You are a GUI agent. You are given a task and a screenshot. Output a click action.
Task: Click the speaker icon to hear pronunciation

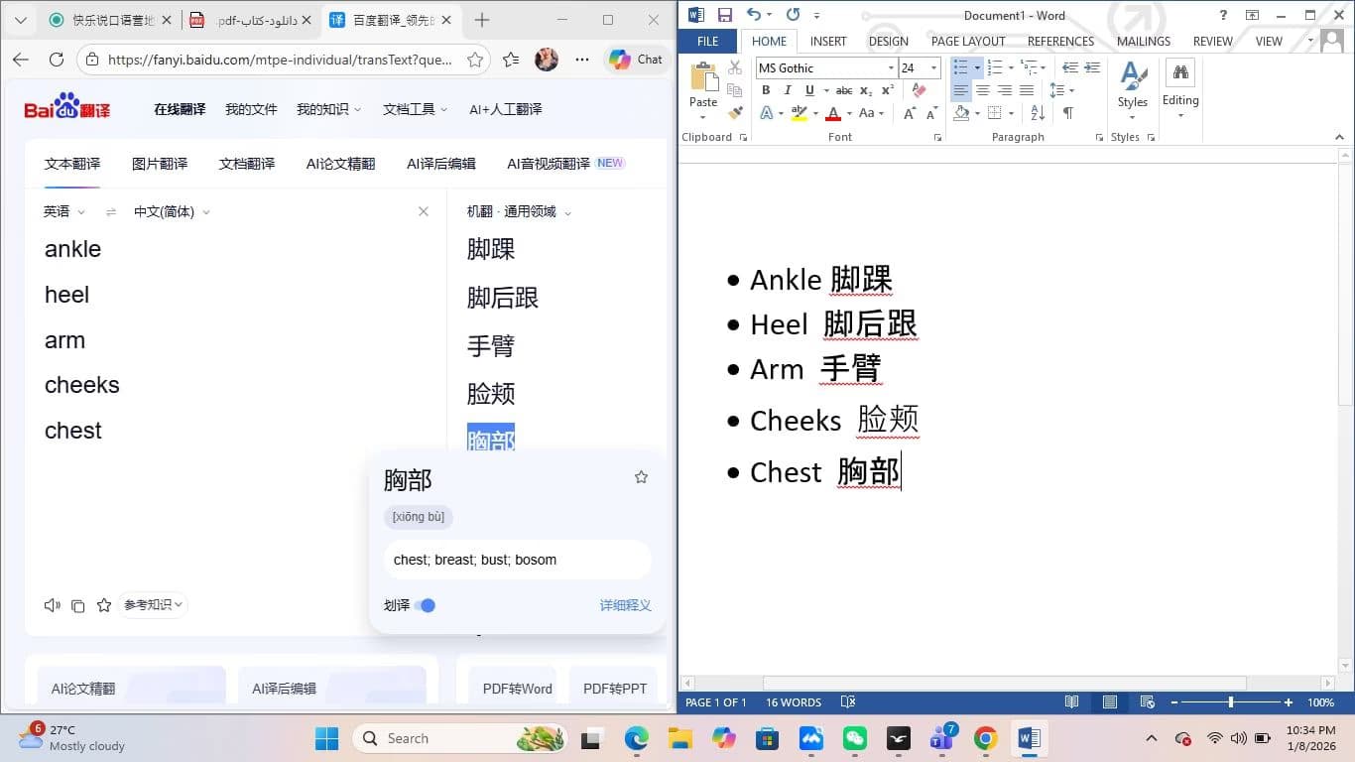coord(52,604)
